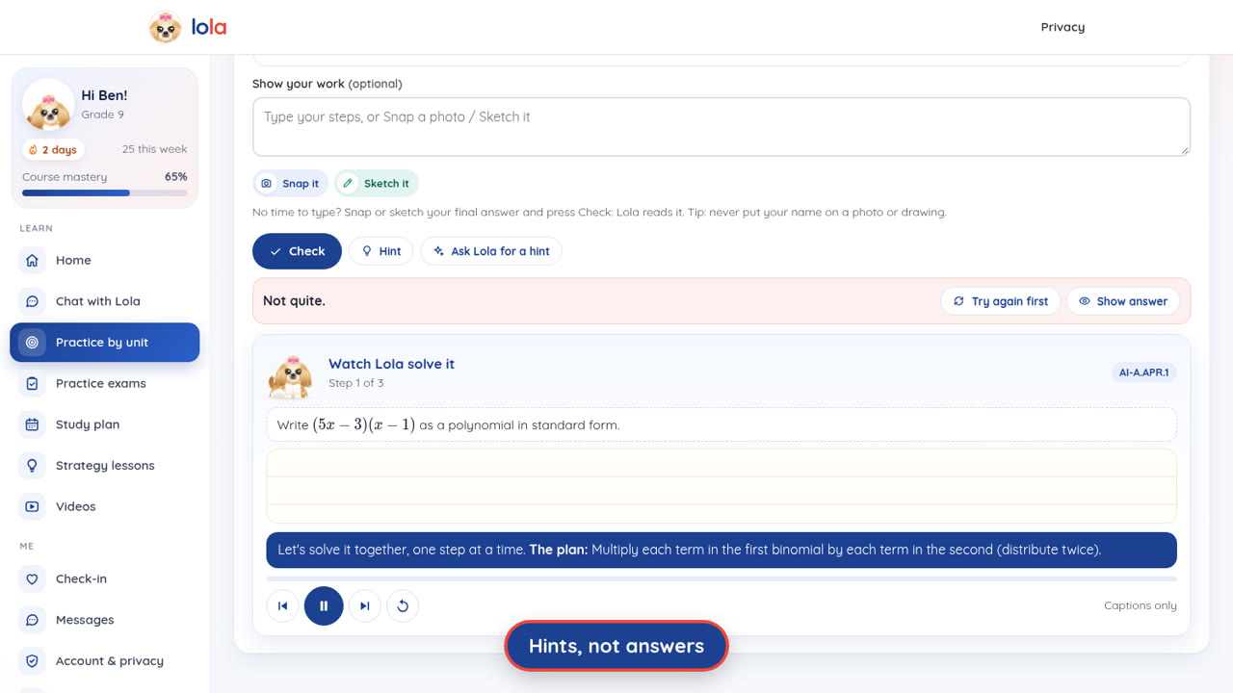Click the Chat with Lola bubble icon
The height and width of the screenshot is (693, 1233).
click(x=32, y=301)
